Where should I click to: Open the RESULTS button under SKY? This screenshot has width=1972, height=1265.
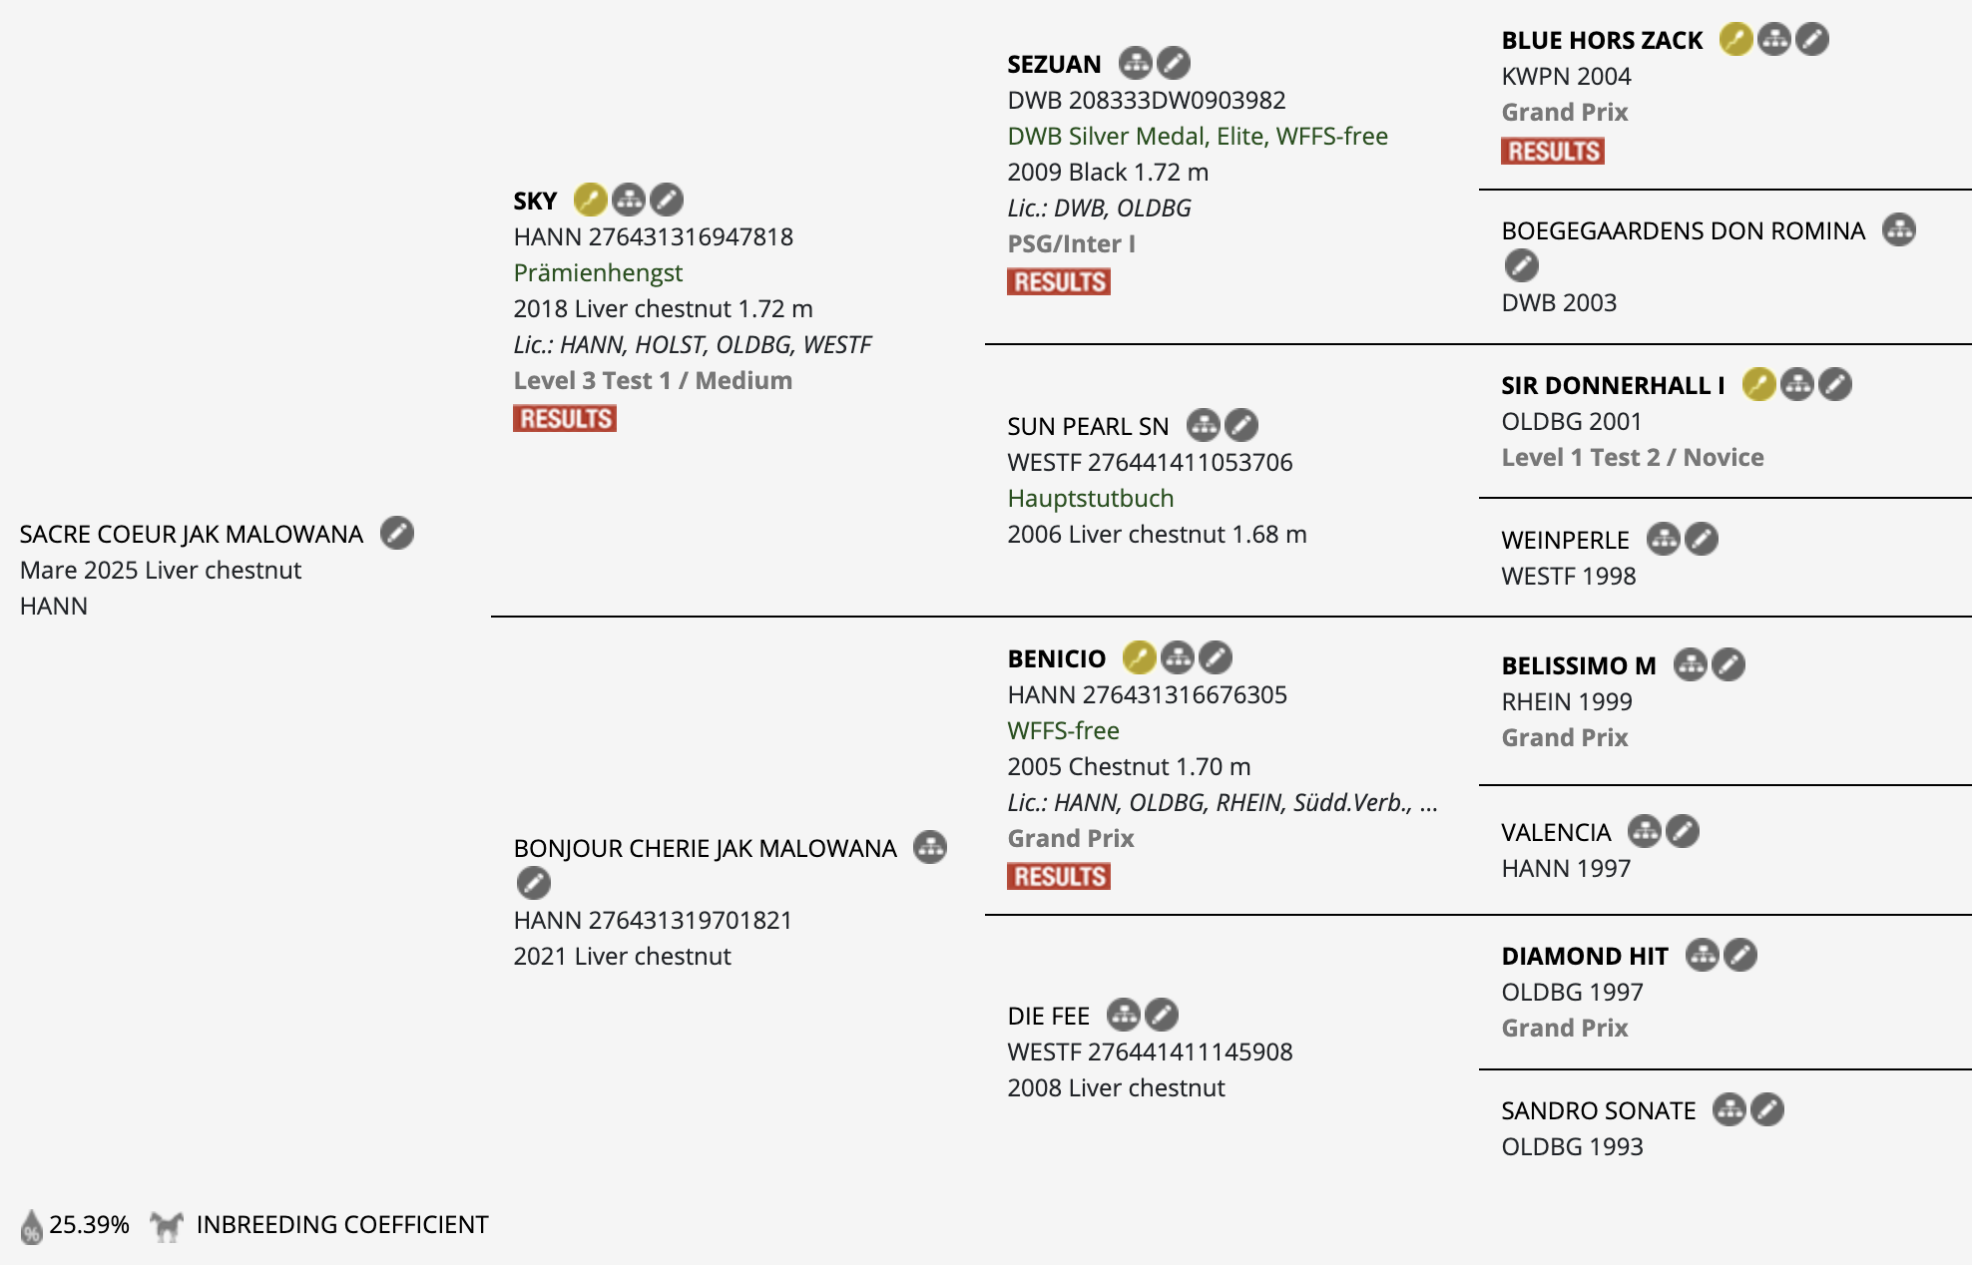click(x=565, y=419)
